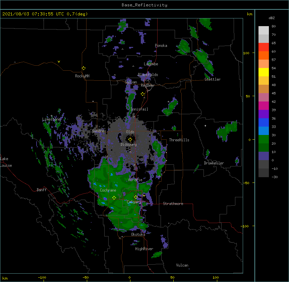
Task: Click the asterisk marker above Limestone label
Action: (52, 116)
